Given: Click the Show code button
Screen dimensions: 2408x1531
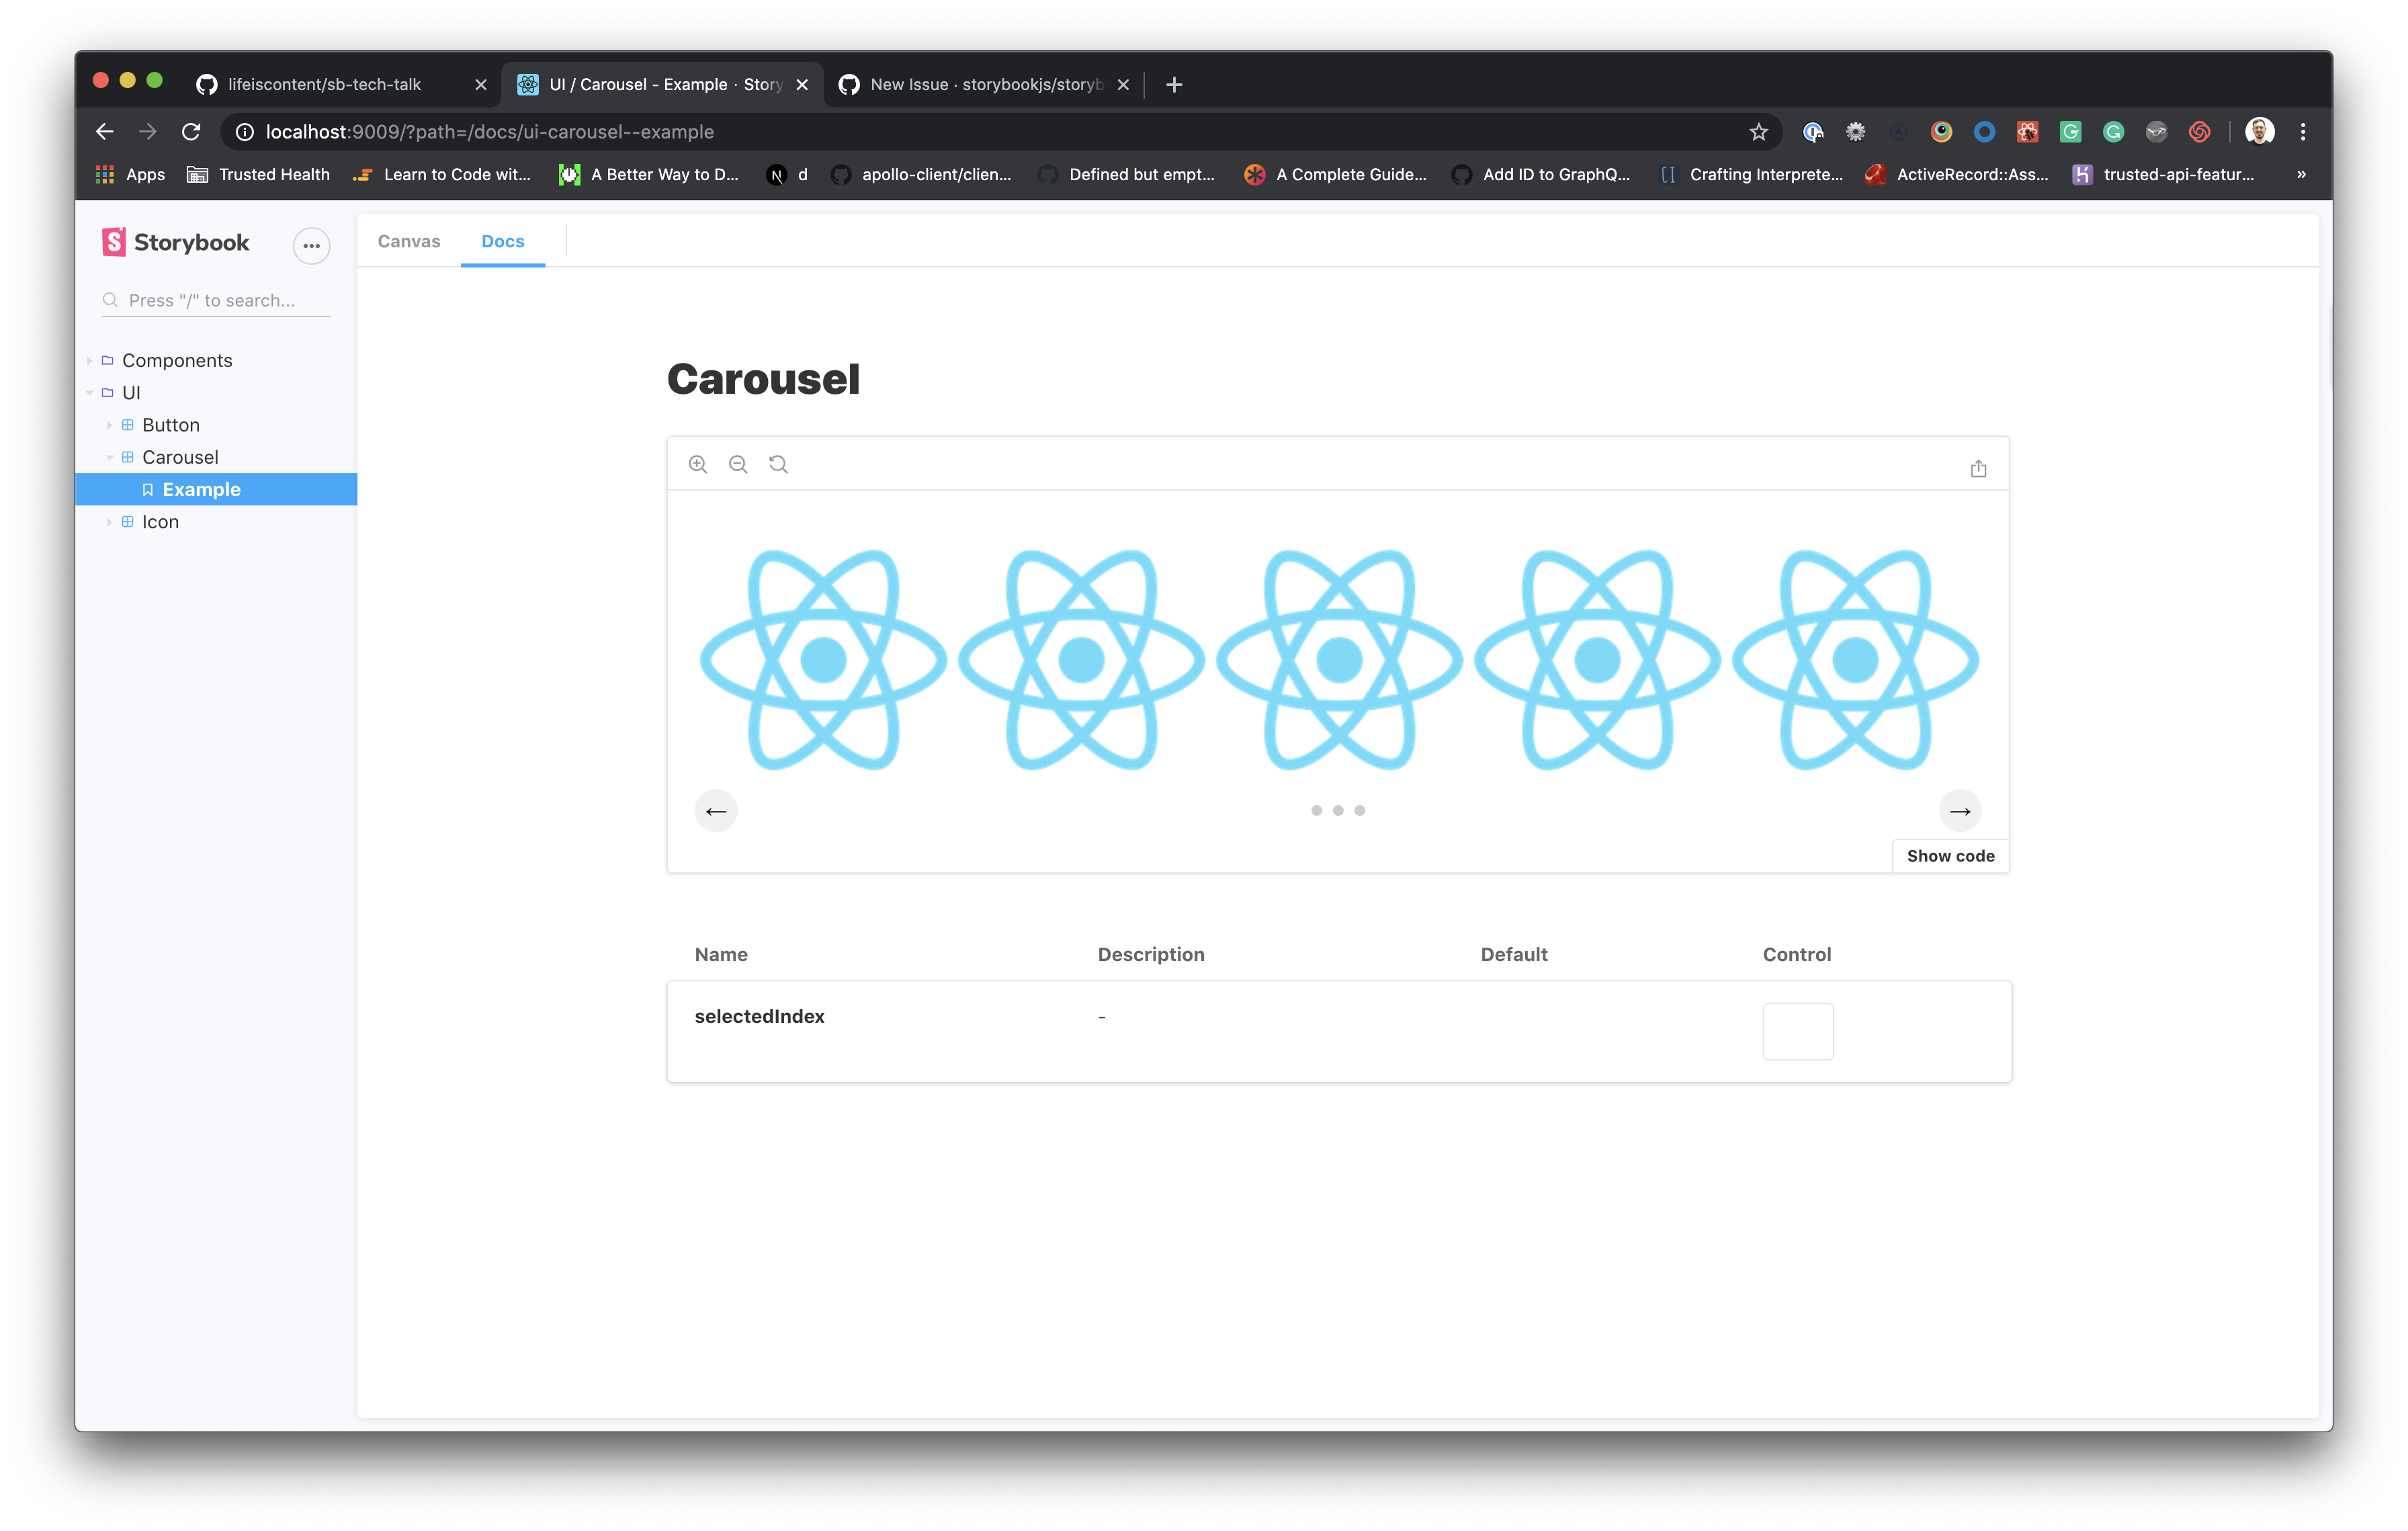Looking at the screenshot, I should tap(1950, 856).
